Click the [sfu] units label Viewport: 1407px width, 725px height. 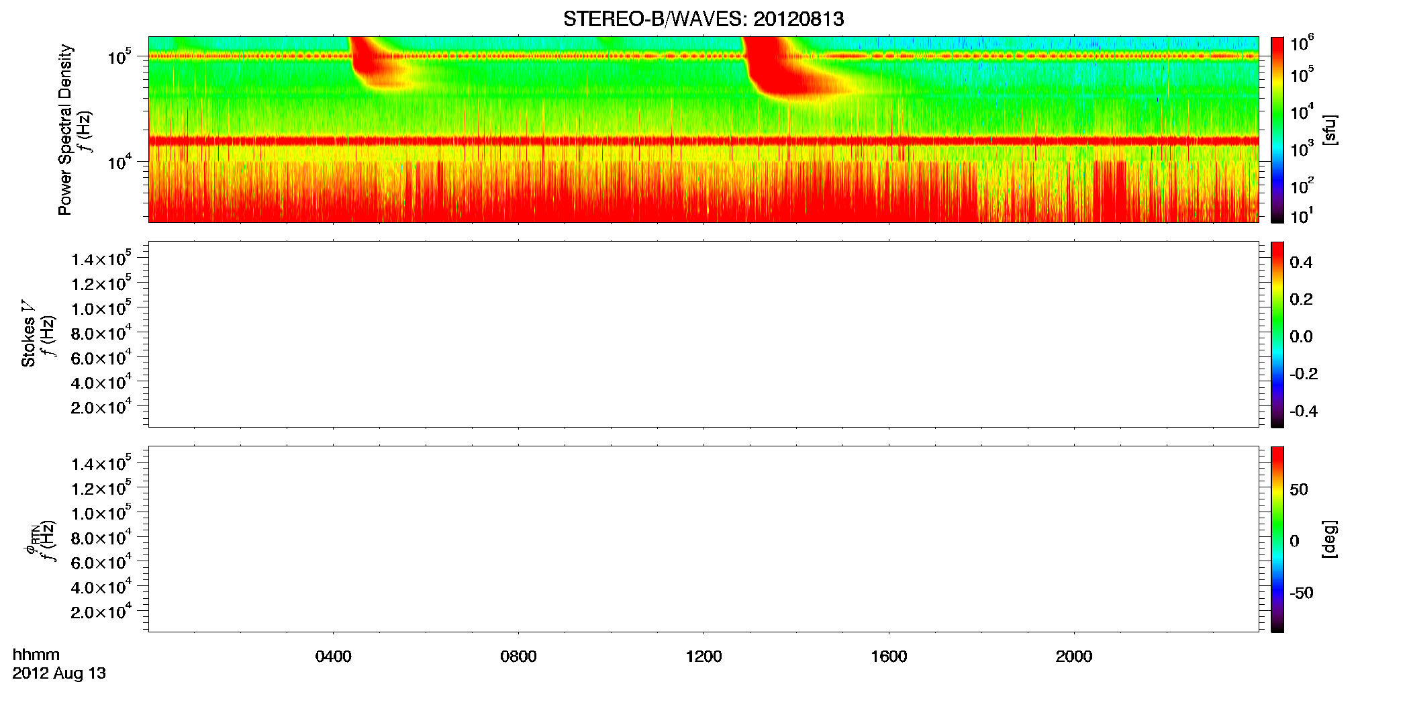point(1329,130)
